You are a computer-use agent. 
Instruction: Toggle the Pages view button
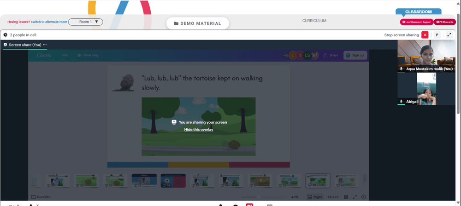pos(315,197)
